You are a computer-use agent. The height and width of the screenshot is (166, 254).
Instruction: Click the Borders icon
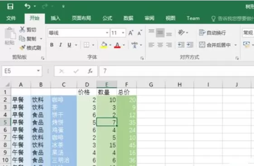point(86,45)
